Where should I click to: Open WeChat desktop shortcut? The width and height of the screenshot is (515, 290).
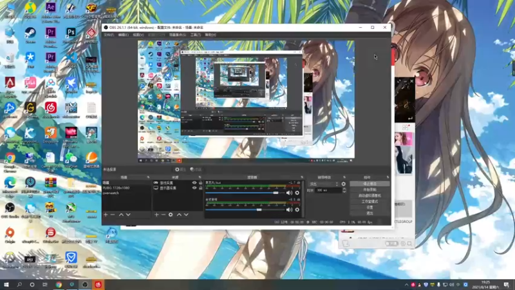[71, 160]
